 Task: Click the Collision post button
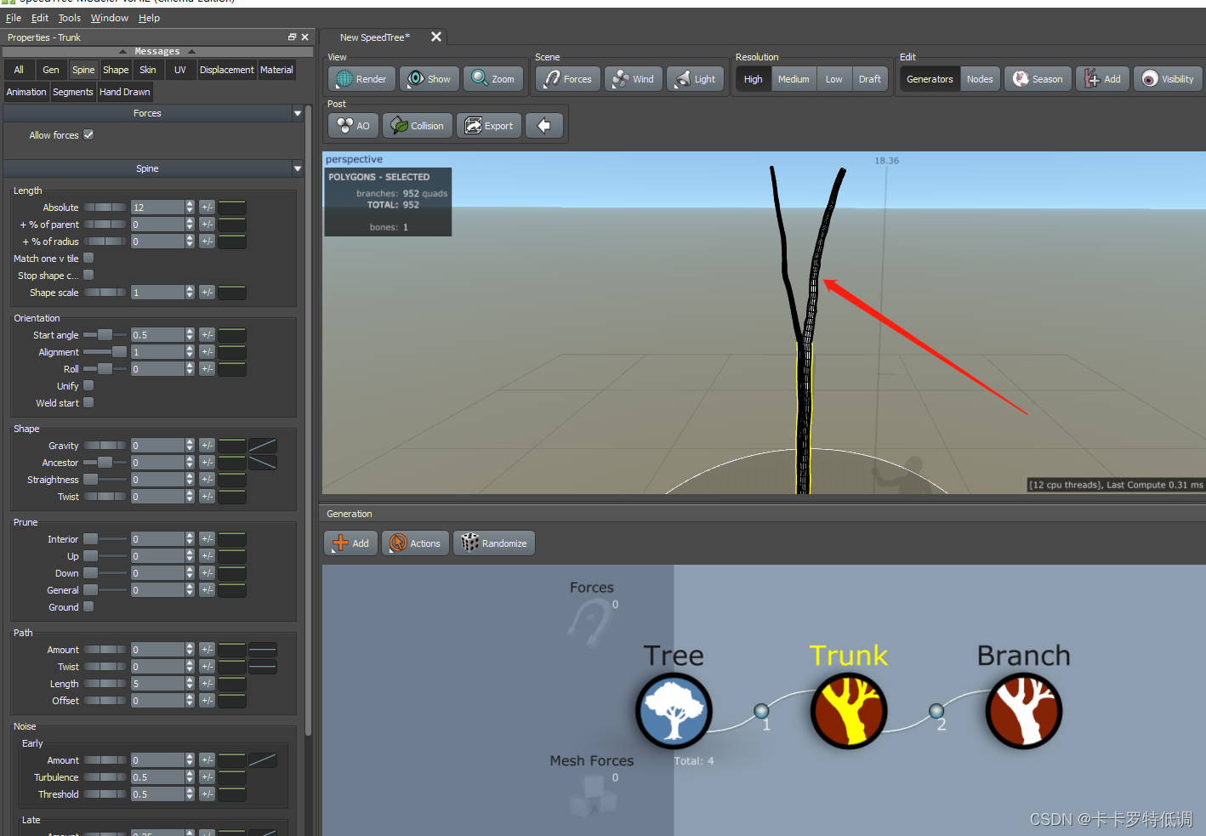click(x=418, y=126)
